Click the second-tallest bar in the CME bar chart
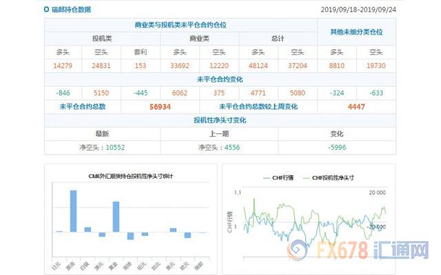Screen dimensions: 441x275 tap(116, 217)
